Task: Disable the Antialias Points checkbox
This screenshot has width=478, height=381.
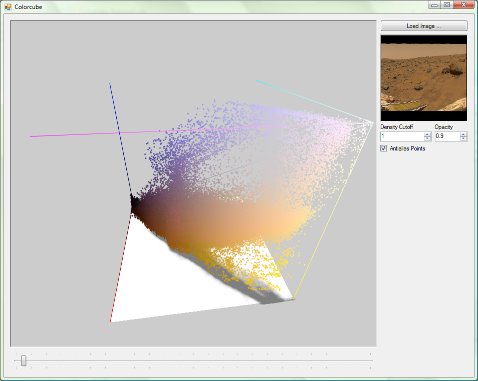Action: coord(383,148)
